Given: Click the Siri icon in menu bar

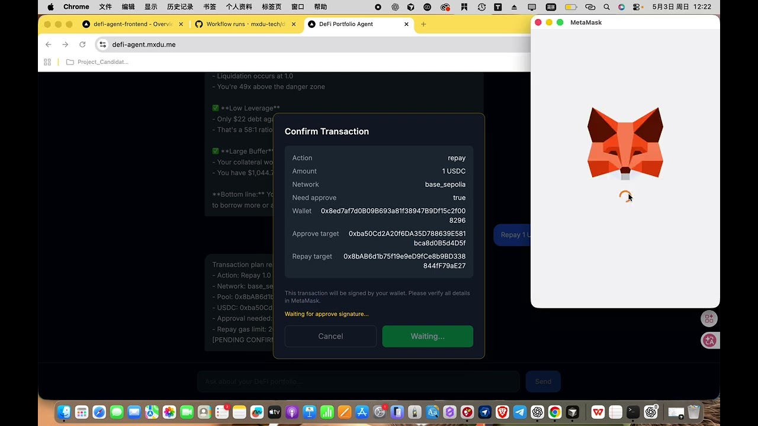Looking at the screenshot, I should coord(621,7).
